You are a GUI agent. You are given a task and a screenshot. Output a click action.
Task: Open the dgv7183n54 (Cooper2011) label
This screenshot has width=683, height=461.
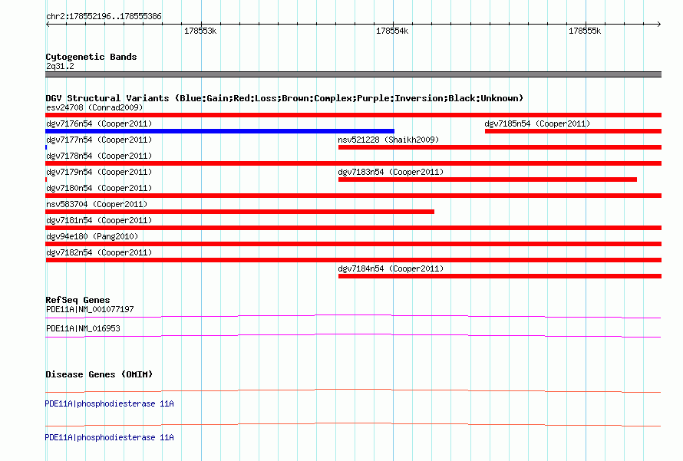[391, 172]
